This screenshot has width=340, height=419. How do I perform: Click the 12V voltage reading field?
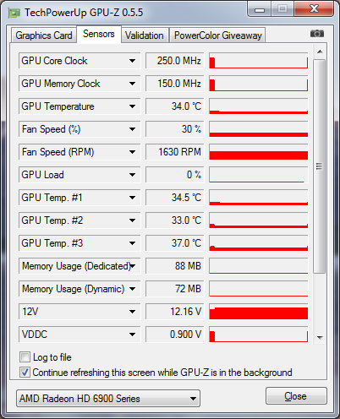pos(174,312)
